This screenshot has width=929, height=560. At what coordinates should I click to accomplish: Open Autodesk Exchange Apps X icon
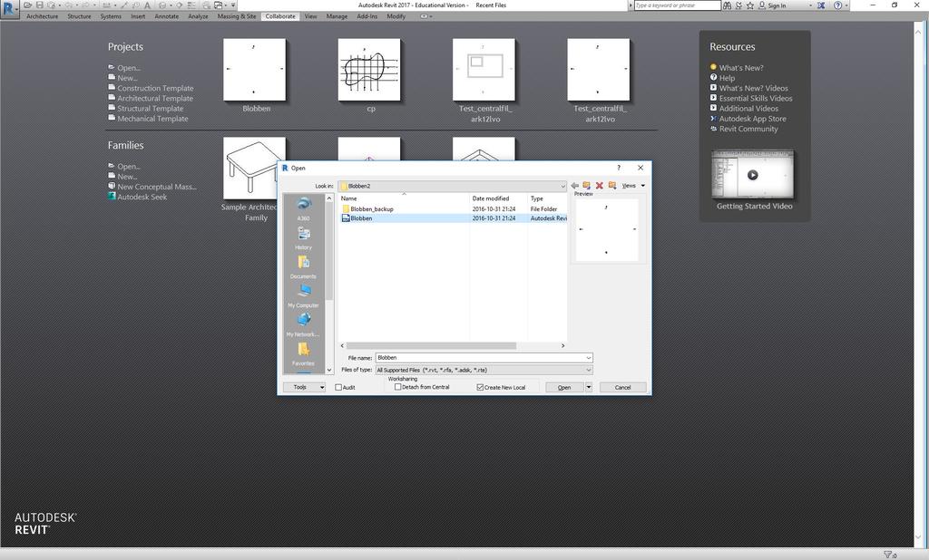pyautogui.click(x=821, y=5)
